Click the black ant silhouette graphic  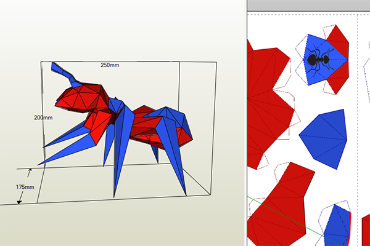pos(320,61)
